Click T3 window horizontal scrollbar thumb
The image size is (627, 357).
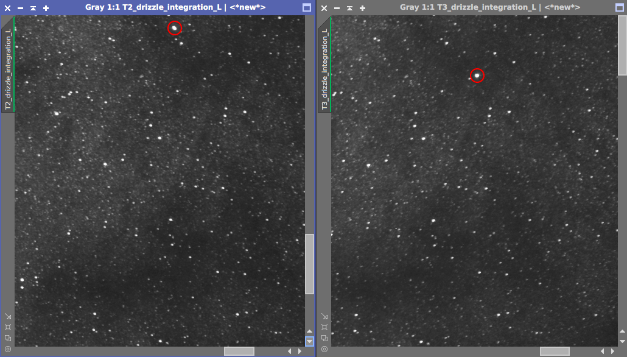pos(555,351)
